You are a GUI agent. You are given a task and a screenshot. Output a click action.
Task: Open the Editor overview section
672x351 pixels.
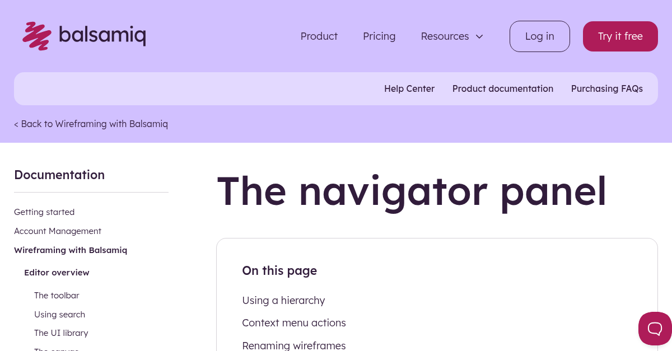pos(57,272)
